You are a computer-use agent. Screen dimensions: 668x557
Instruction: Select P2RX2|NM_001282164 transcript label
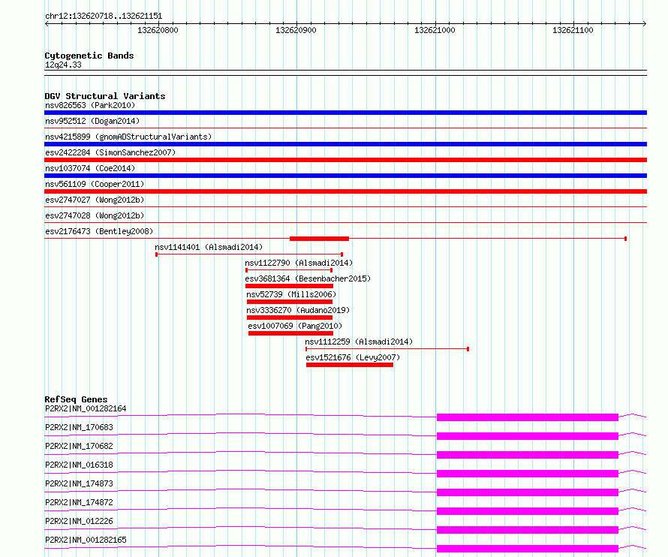[x=86, y=408]
